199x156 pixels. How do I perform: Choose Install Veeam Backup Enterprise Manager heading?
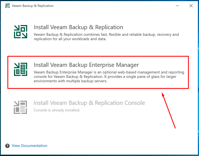(x=86, y=65)
